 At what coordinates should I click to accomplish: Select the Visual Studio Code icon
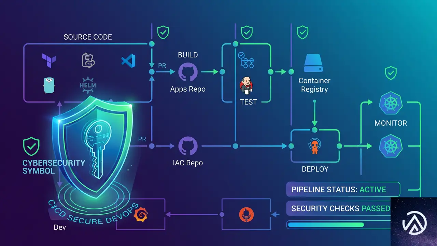[128, 61]
